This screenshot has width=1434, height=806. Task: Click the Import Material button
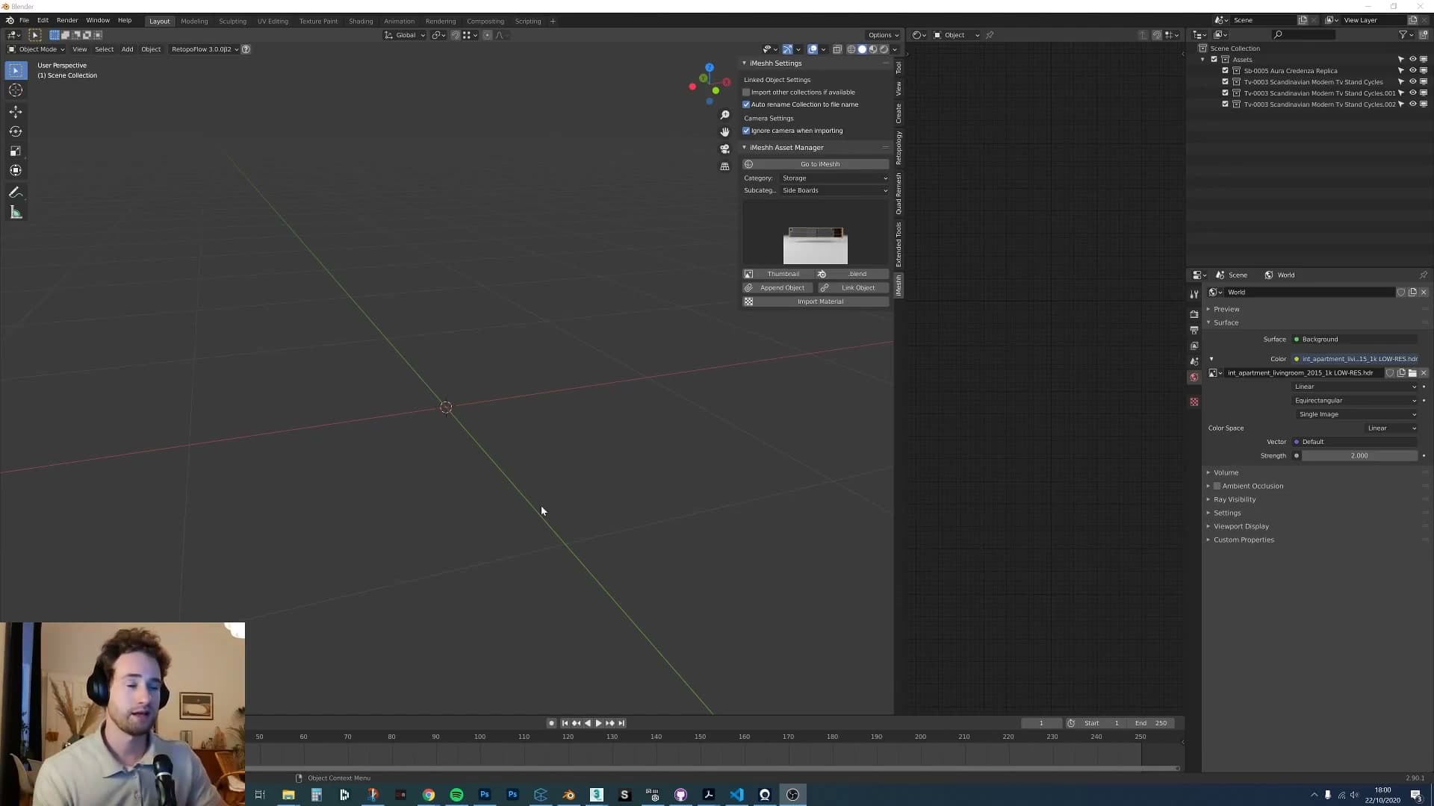(816, 302)
